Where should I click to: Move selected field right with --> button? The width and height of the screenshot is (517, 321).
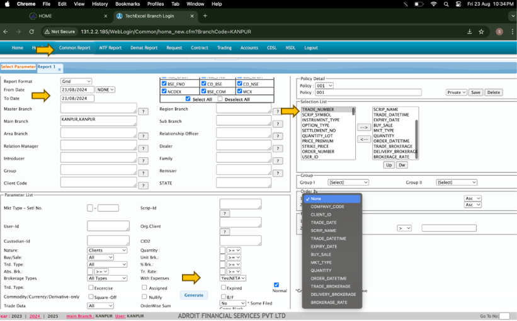point(363,127)
